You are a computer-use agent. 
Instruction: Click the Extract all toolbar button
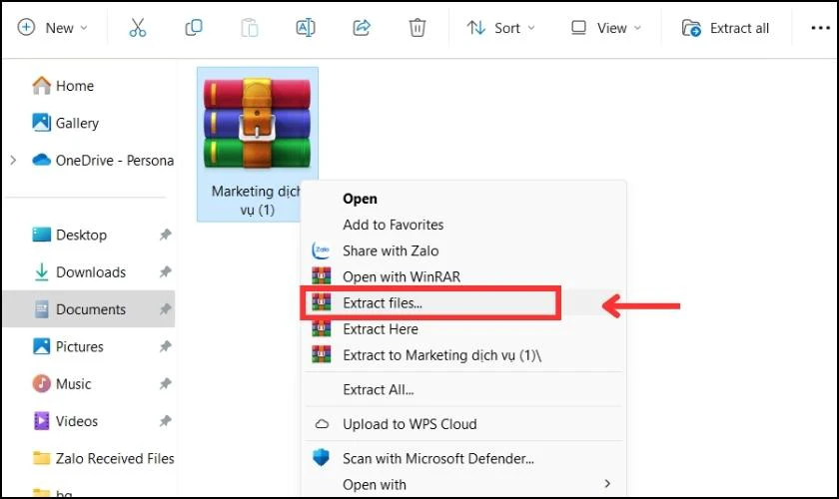pyautogui.click(x=725, y=28)
